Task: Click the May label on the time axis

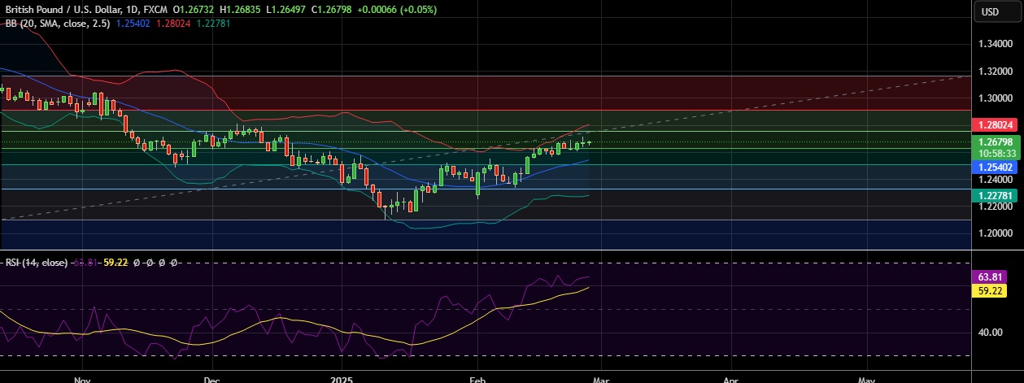Action: 866,379
